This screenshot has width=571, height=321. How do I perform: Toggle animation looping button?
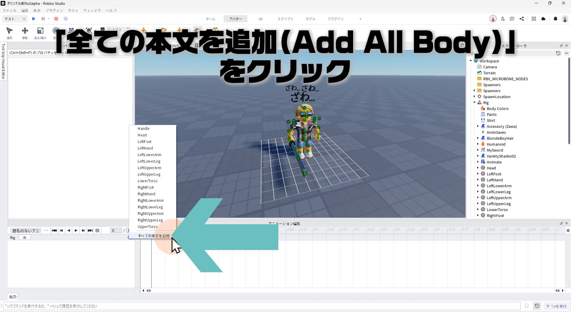(x=97, y=231)
